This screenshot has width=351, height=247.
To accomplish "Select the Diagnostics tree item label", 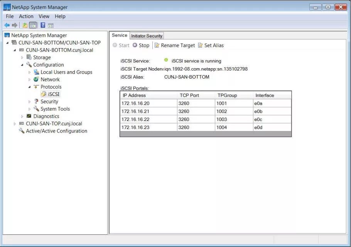I will (46, 116).
